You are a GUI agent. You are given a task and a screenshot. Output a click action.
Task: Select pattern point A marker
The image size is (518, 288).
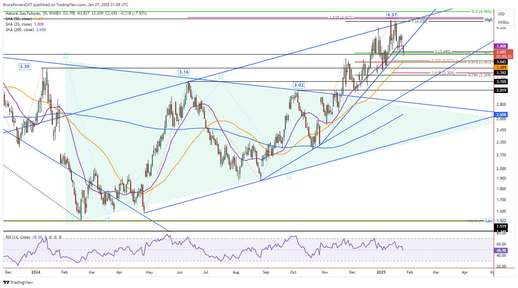coord(66,56)
